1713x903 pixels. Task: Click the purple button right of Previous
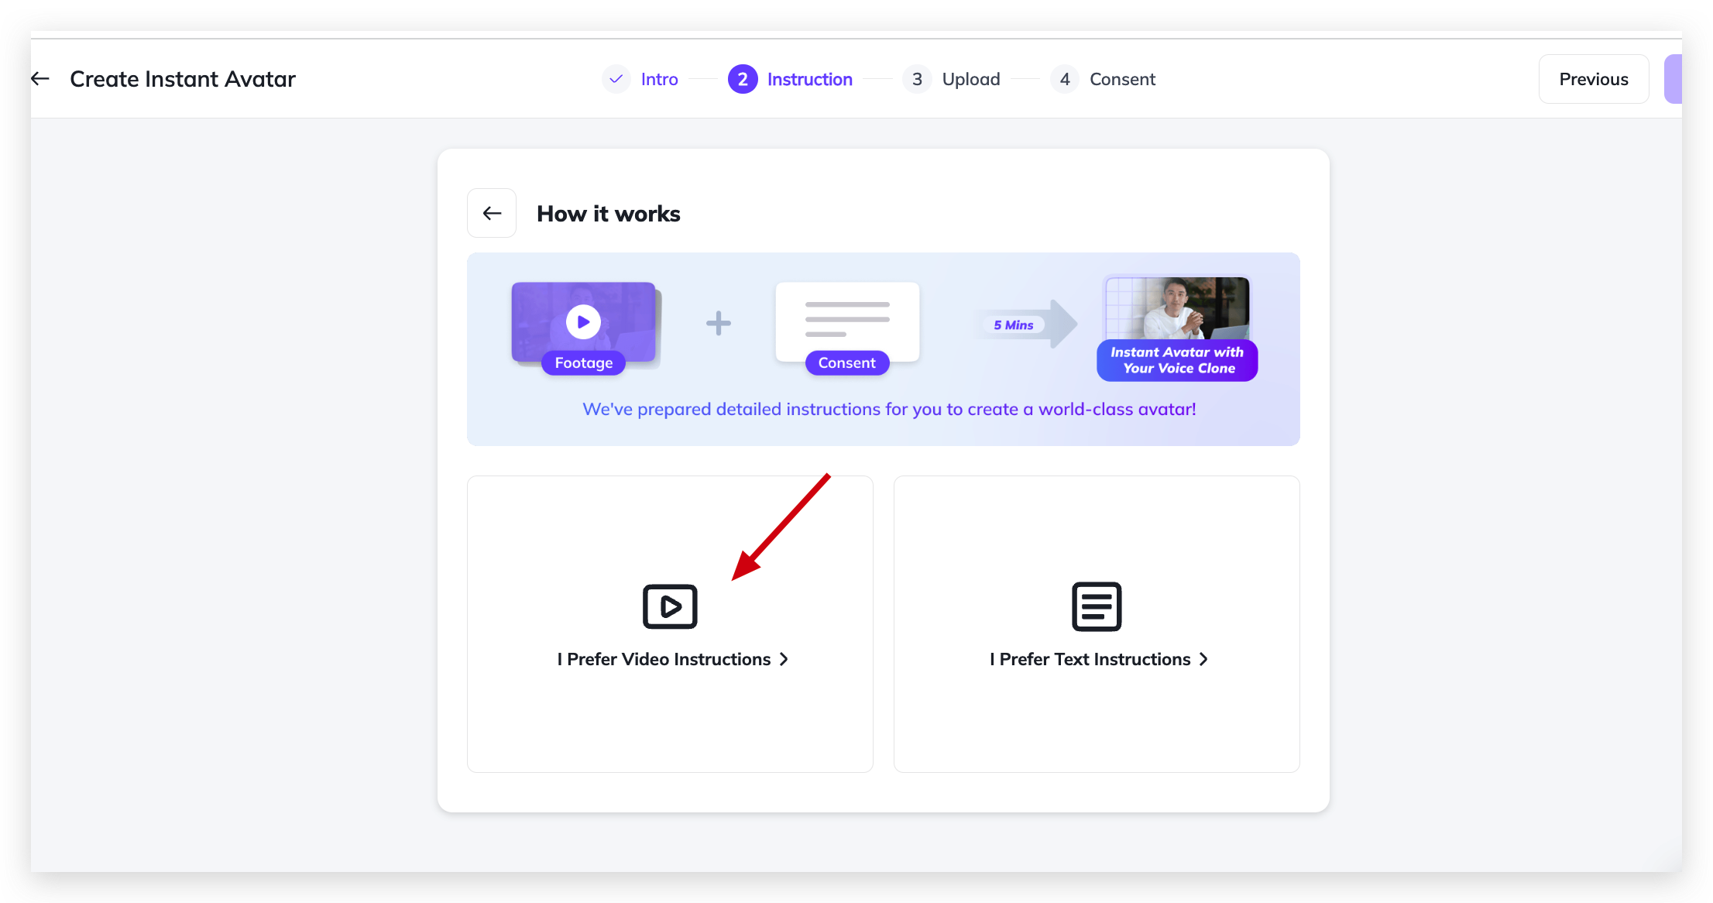click(1674, 79)
